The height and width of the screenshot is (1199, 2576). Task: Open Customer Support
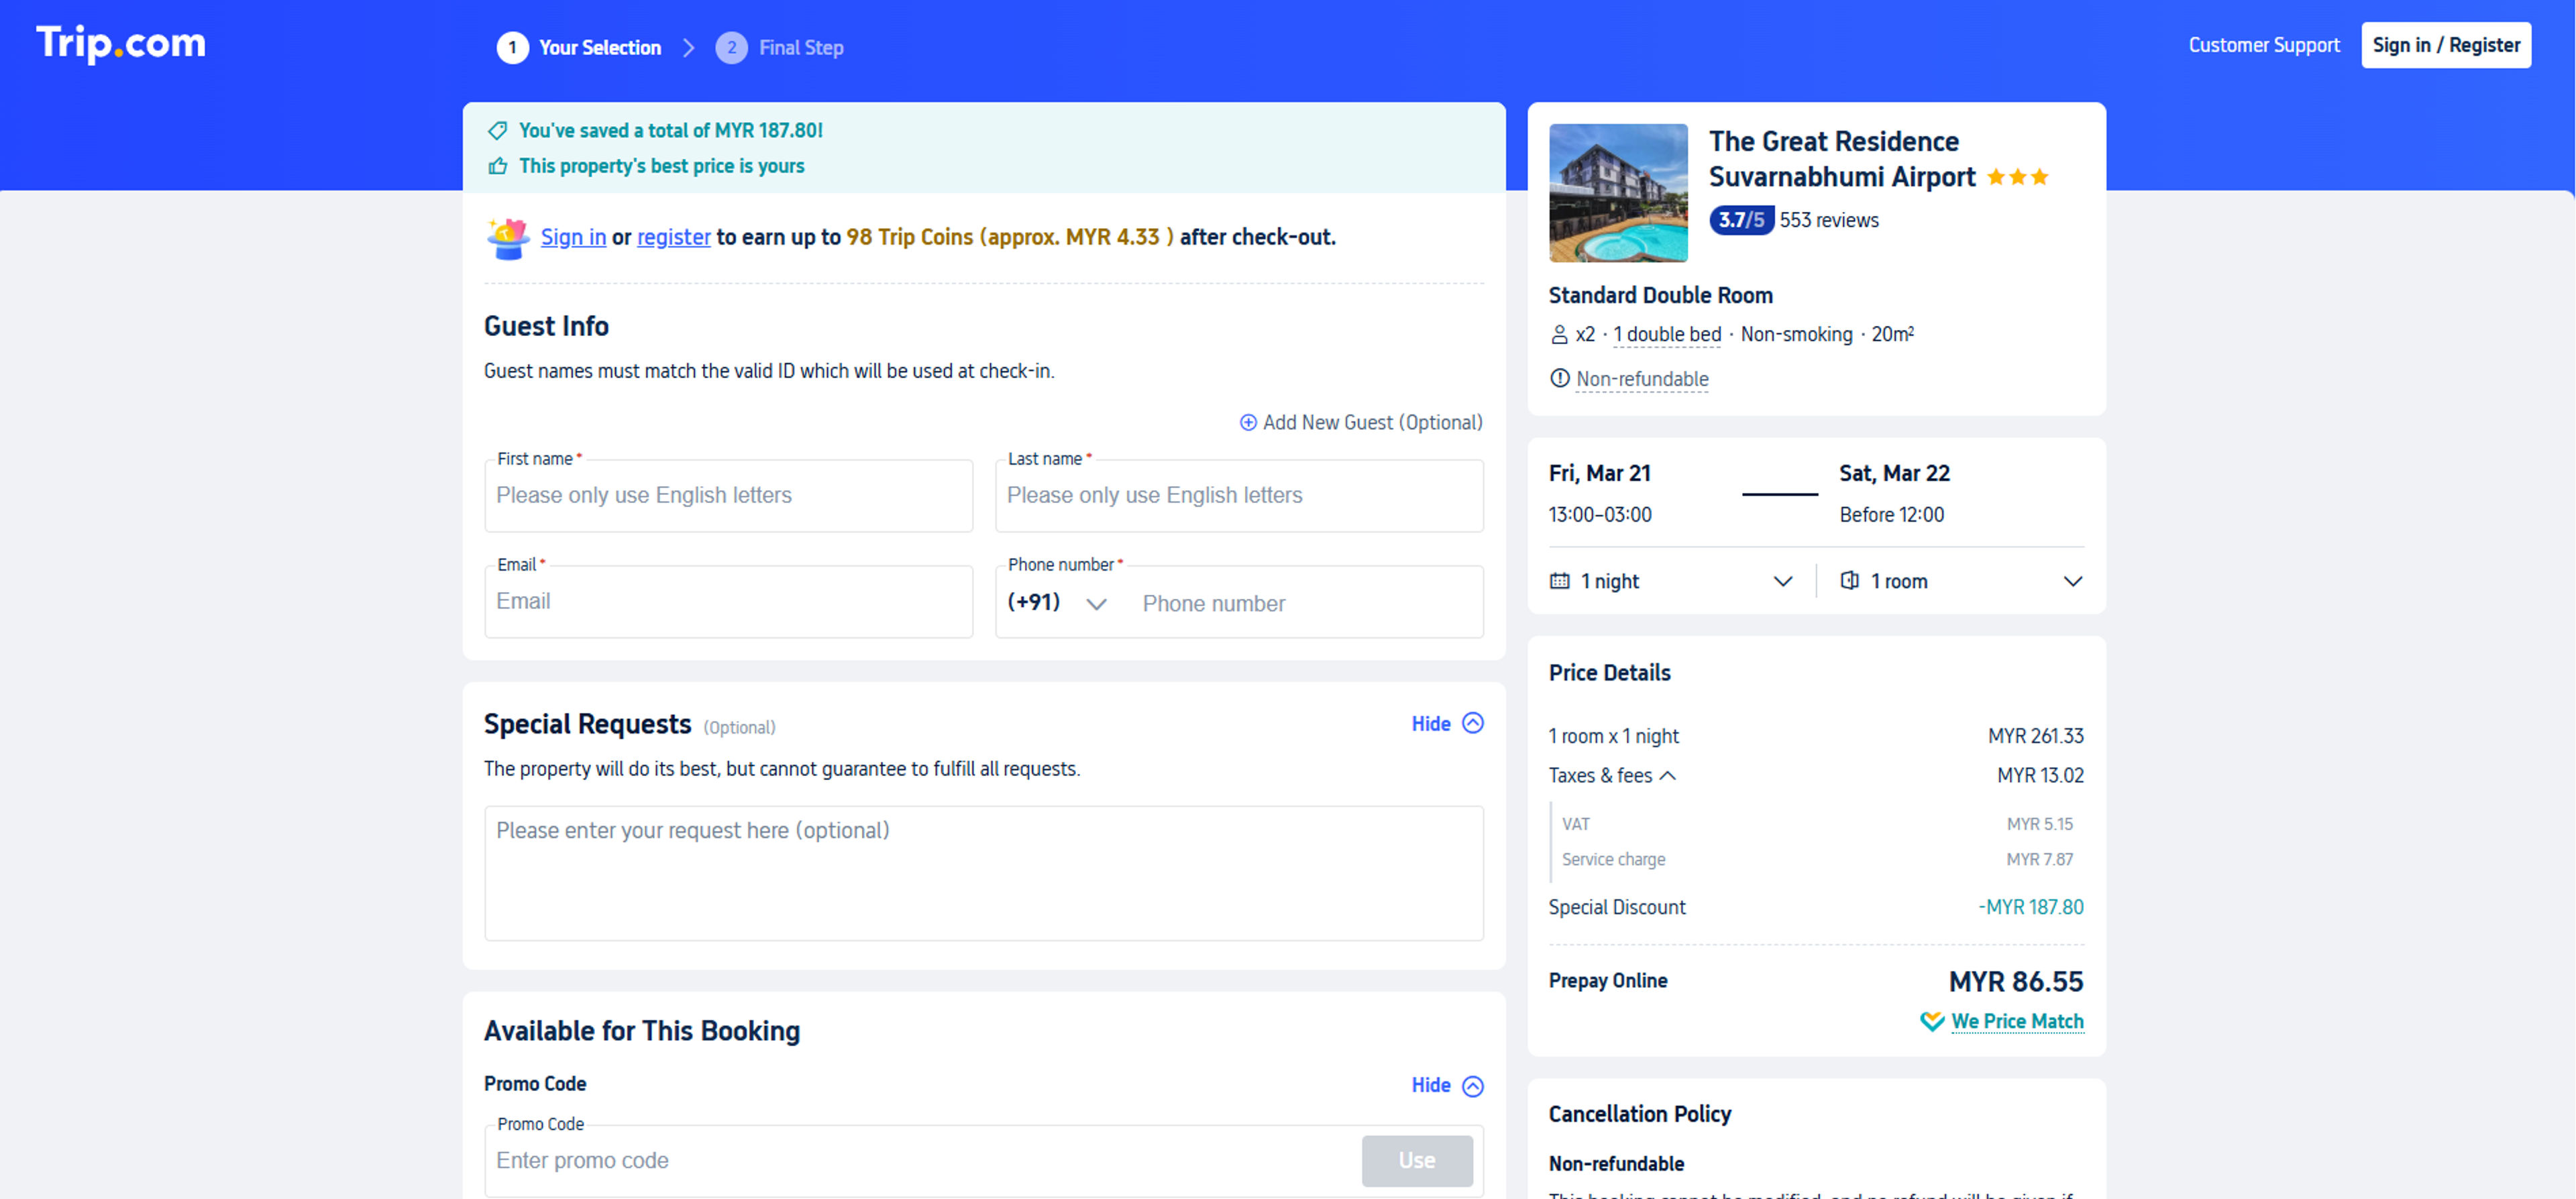pos(2264,45)
